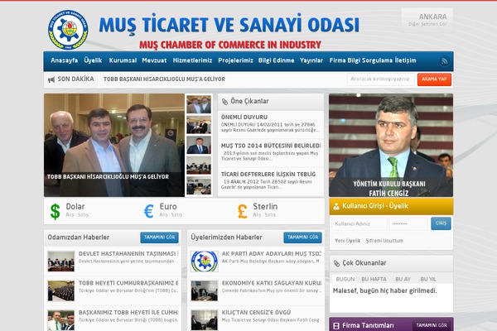Open TOBB HEYETİ CUMHURBAŞKANIMIZ news item

(128, 283)
